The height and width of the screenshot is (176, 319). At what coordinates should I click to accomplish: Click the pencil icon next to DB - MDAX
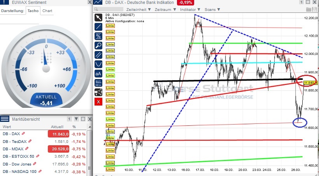pos(27,148)
